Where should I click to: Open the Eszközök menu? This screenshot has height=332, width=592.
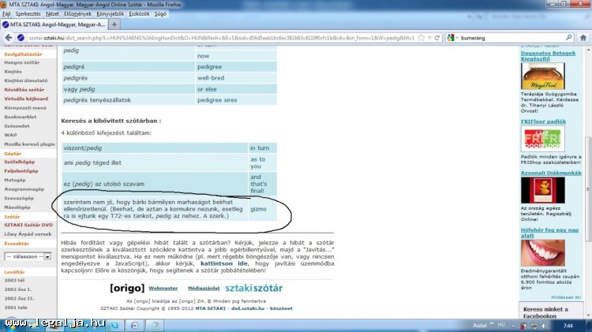(x=140, y=13)
